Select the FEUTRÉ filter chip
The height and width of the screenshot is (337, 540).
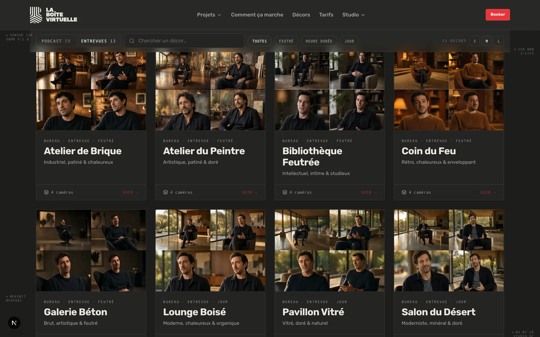tap(286, 41)
